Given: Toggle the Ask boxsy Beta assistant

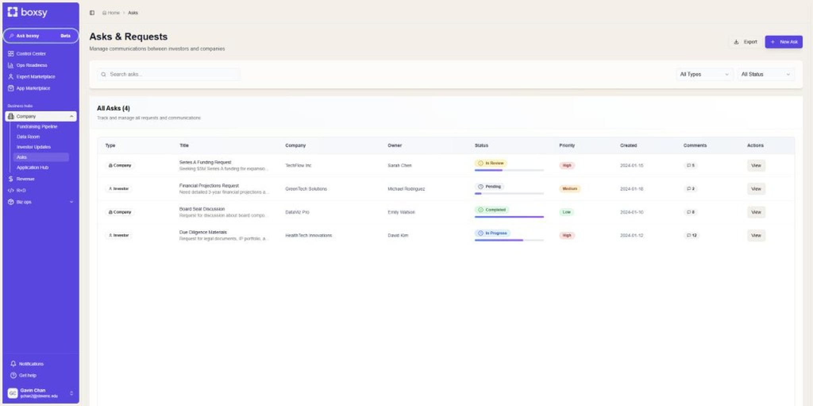Looking at the screenshot, I should (40, 36).
